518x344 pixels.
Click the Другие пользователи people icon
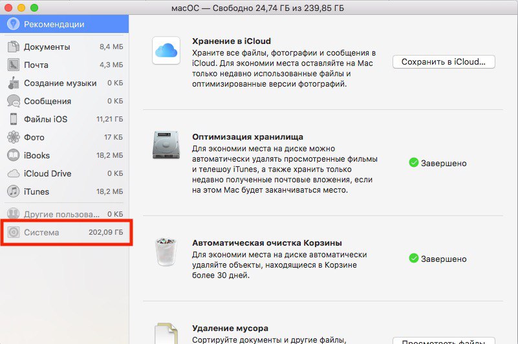(13, 214)
